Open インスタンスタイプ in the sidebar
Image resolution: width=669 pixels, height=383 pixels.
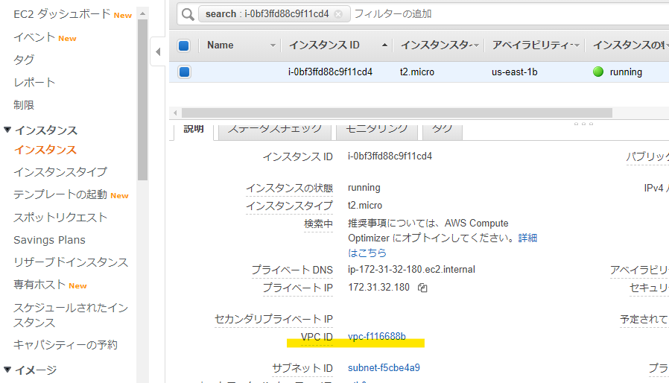pos(60,172)
